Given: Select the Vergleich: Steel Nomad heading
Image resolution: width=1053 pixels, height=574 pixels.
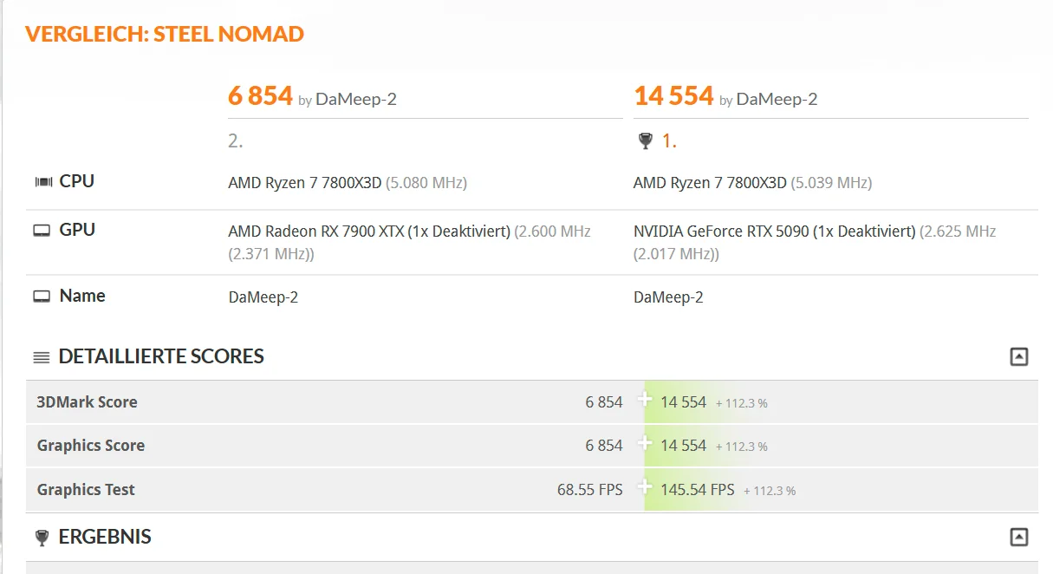Looking at the screenshot, I should (x=165, y=35).
